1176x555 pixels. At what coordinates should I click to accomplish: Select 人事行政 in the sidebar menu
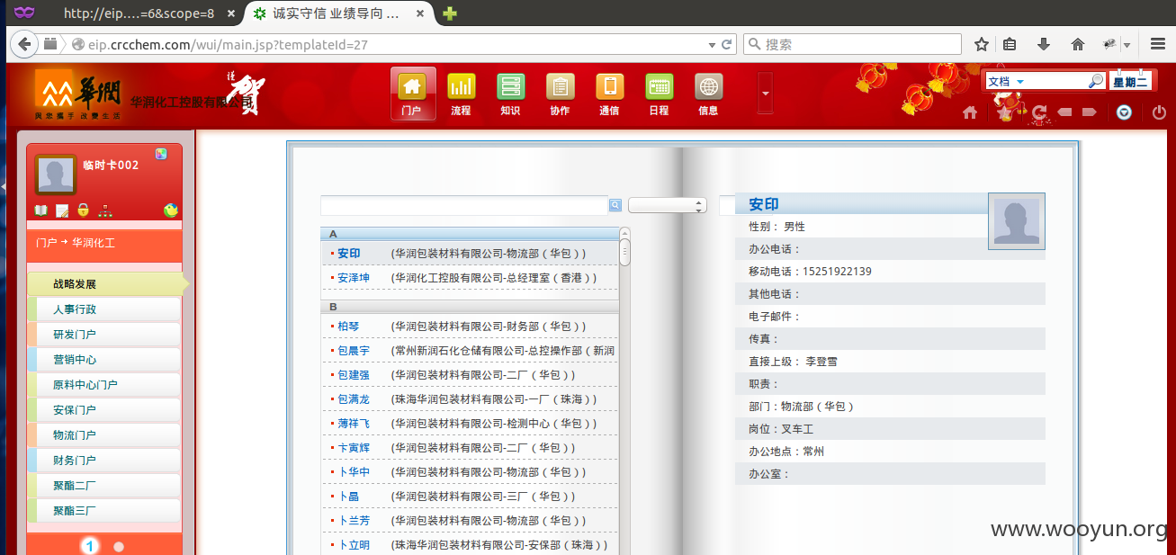[104, 309]
